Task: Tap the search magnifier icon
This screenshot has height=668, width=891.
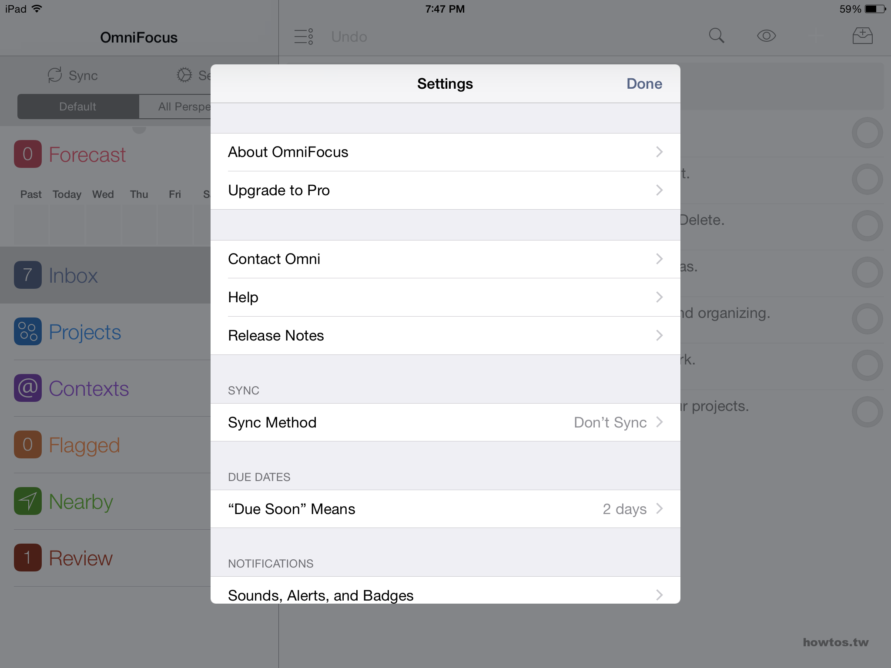Action: [716, 36]
